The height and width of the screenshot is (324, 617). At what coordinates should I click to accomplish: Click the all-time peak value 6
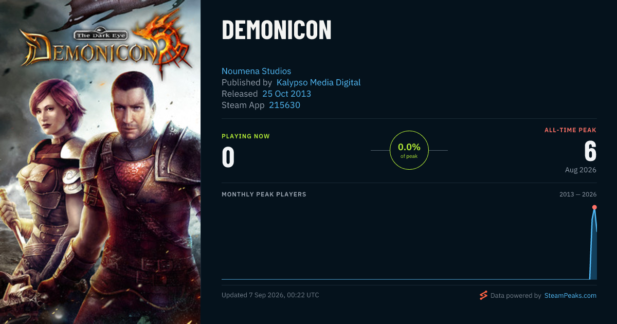pyautogui.click(x=590, y=151)
